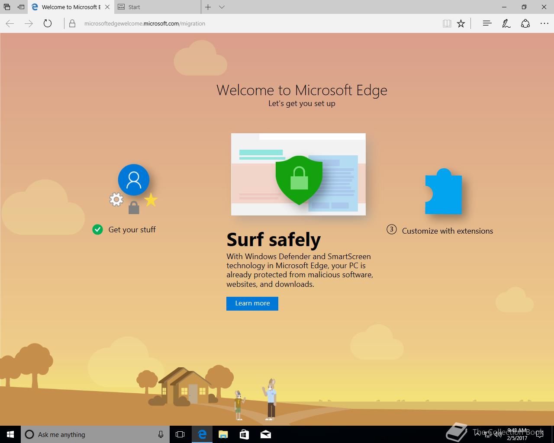The width and height of the screenshot is (554, 443).
Task: Select the address bar URL
Action: click(145, 23)
